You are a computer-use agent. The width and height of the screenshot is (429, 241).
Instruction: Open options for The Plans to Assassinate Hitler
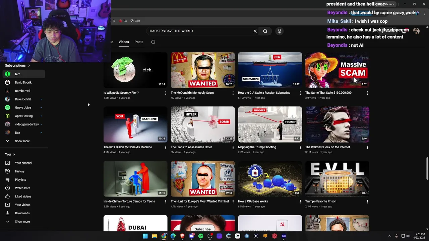click(x=233, y=147)
